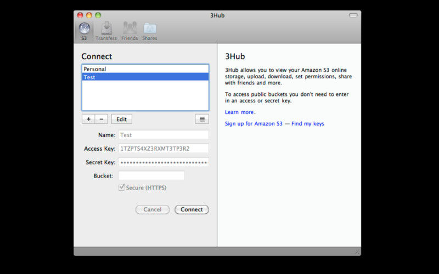
Task: Open the Learn more link
Action: tap(239, 112)
